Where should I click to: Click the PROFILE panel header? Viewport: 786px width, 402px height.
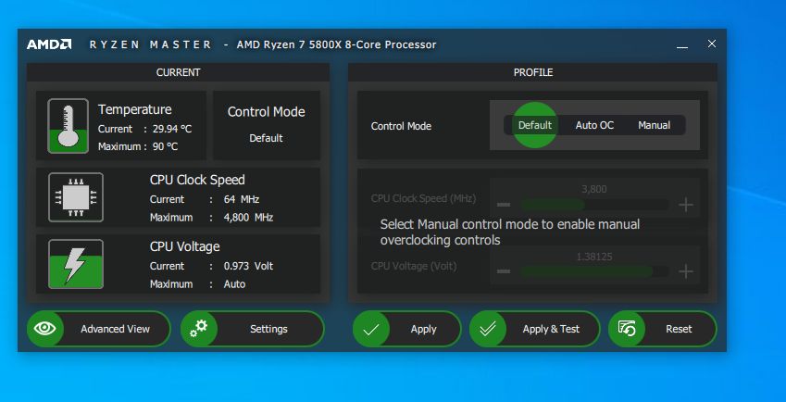click(533, 72)
